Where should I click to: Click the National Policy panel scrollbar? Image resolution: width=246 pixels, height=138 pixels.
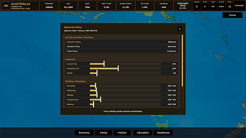(182, 61)
